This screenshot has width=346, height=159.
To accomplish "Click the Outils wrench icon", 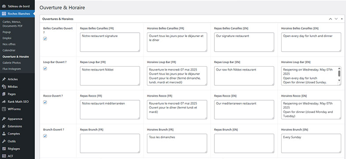I will pyautogui.click(x=4, y=141).
